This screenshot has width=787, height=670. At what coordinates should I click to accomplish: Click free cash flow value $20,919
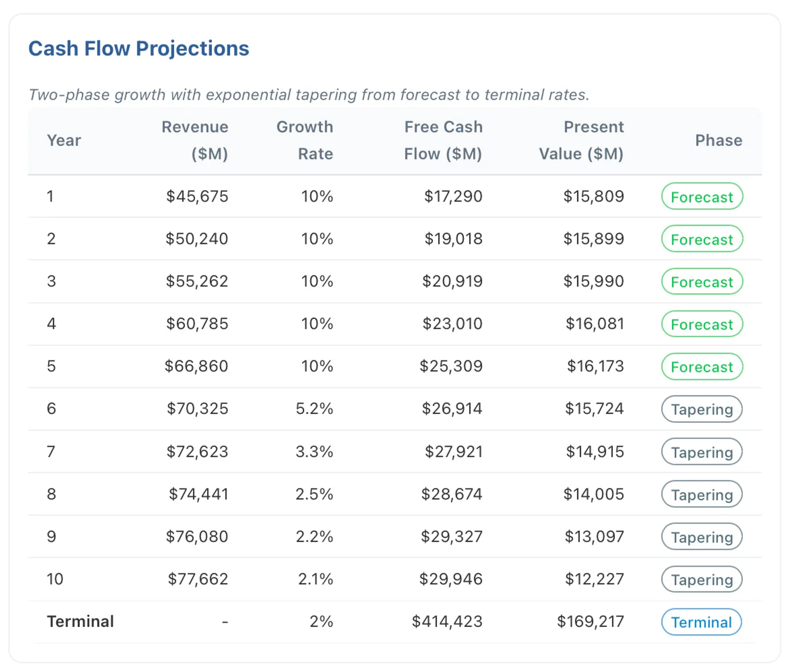pyautogui.click(x=452, y=281)
